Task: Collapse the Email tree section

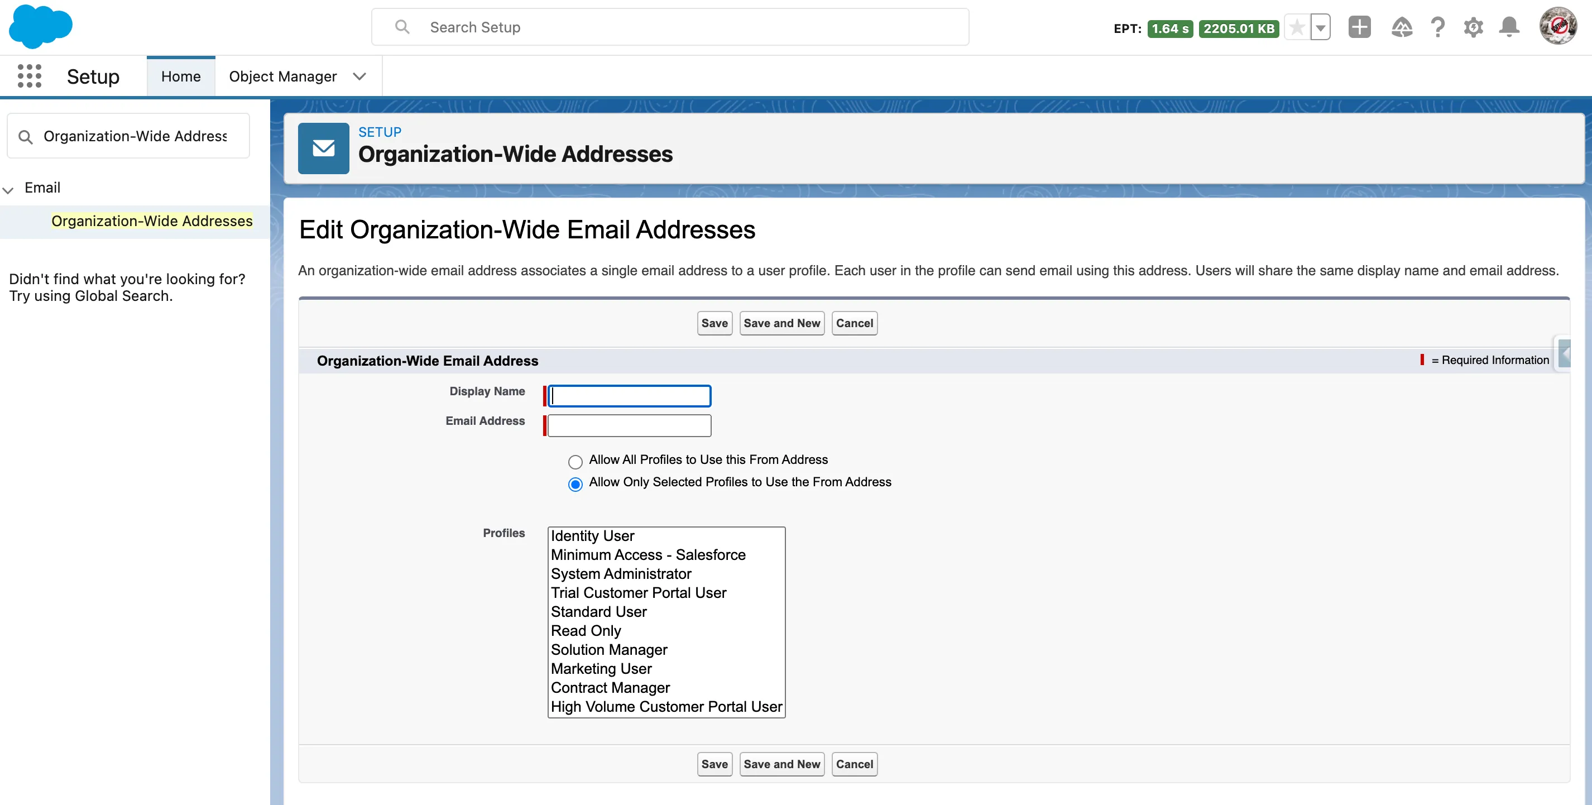Action: pos(9,189)
